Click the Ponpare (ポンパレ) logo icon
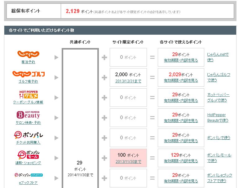The height and width of the screenshot is (188, 243). point(28,135)
